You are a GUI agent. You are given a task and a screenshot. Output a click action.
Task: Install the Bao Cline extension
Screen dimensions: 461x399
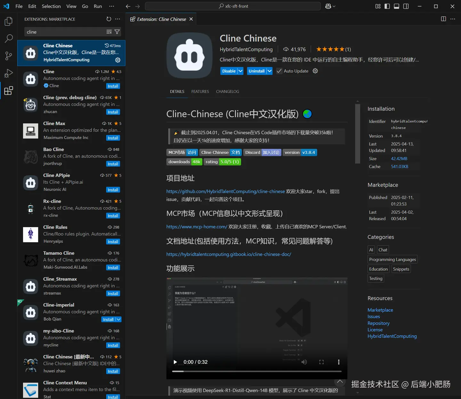click(113, 164)
